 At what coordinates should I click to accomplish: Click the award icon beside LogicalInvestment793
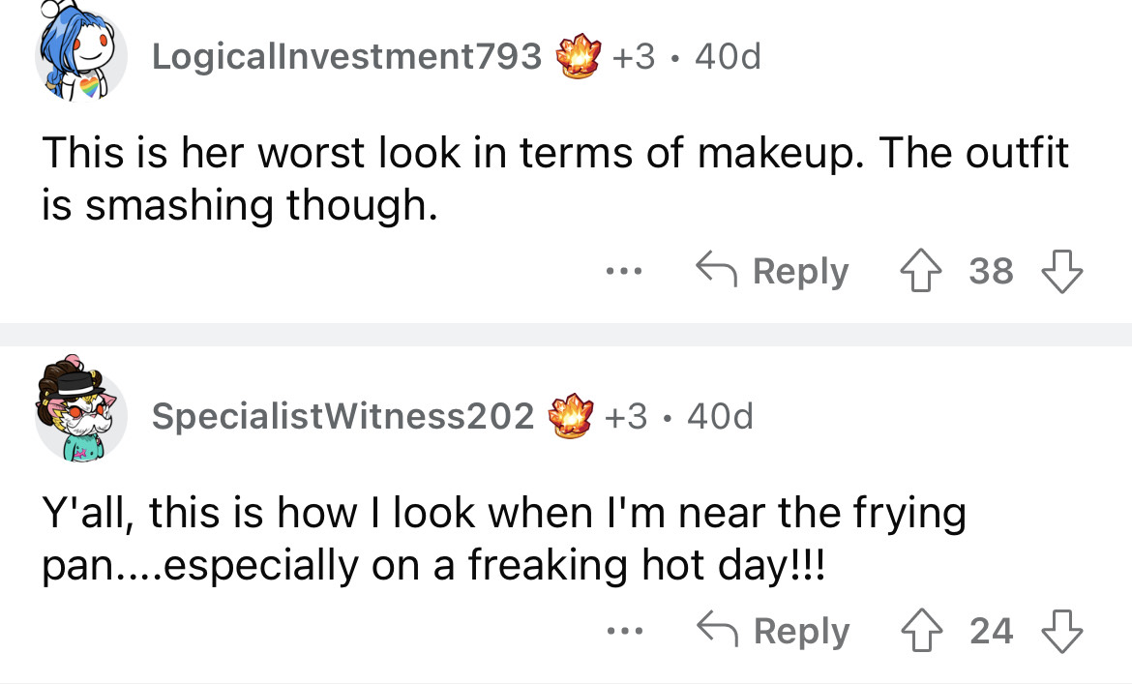(578, 57)
